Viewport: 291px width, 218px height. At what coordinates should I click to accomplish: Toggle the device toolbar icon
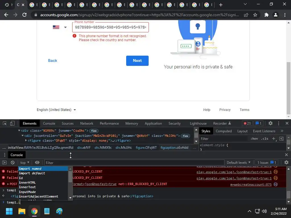click(12, 123)
